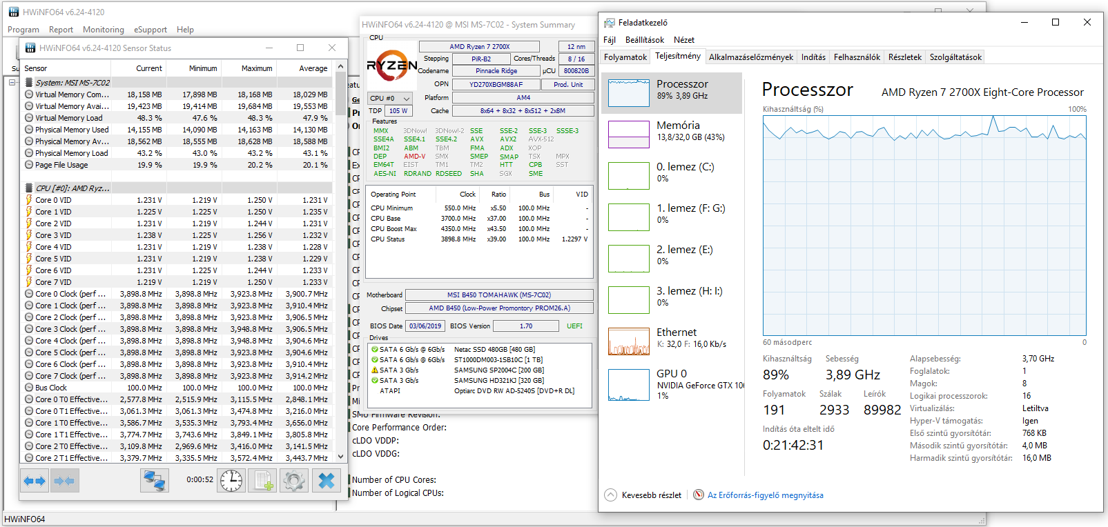The image size is (1108, 527).
Task: Switch to the Részletek tab
Action: pos(905,57)
